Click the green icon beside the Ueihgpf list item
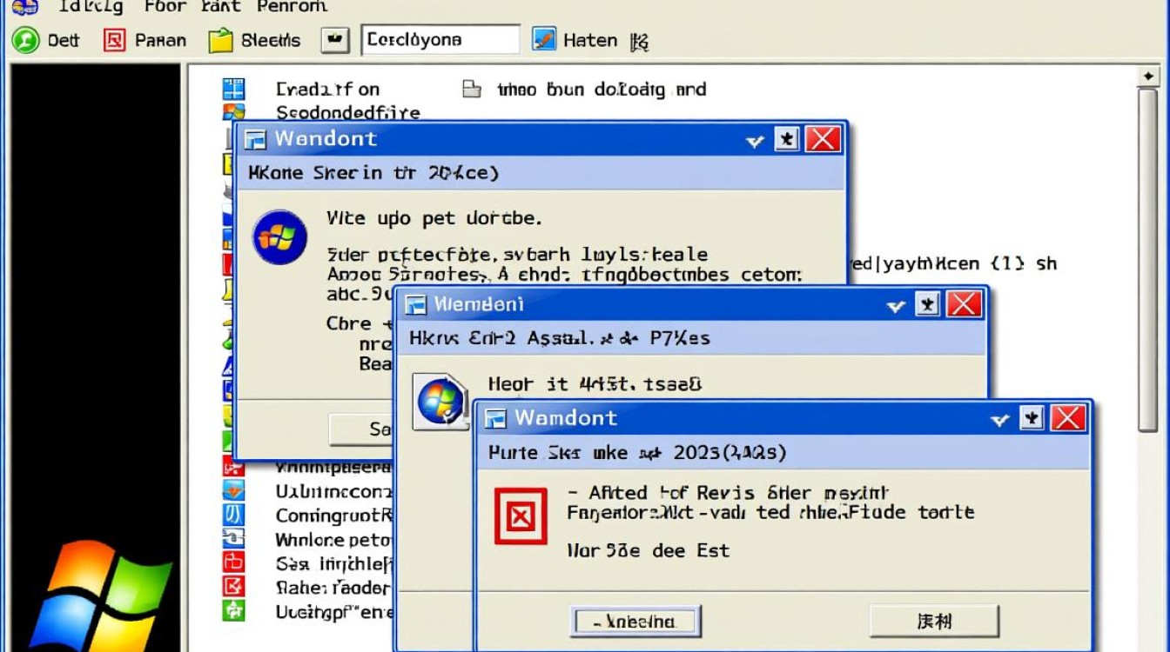 click(234, 610)
